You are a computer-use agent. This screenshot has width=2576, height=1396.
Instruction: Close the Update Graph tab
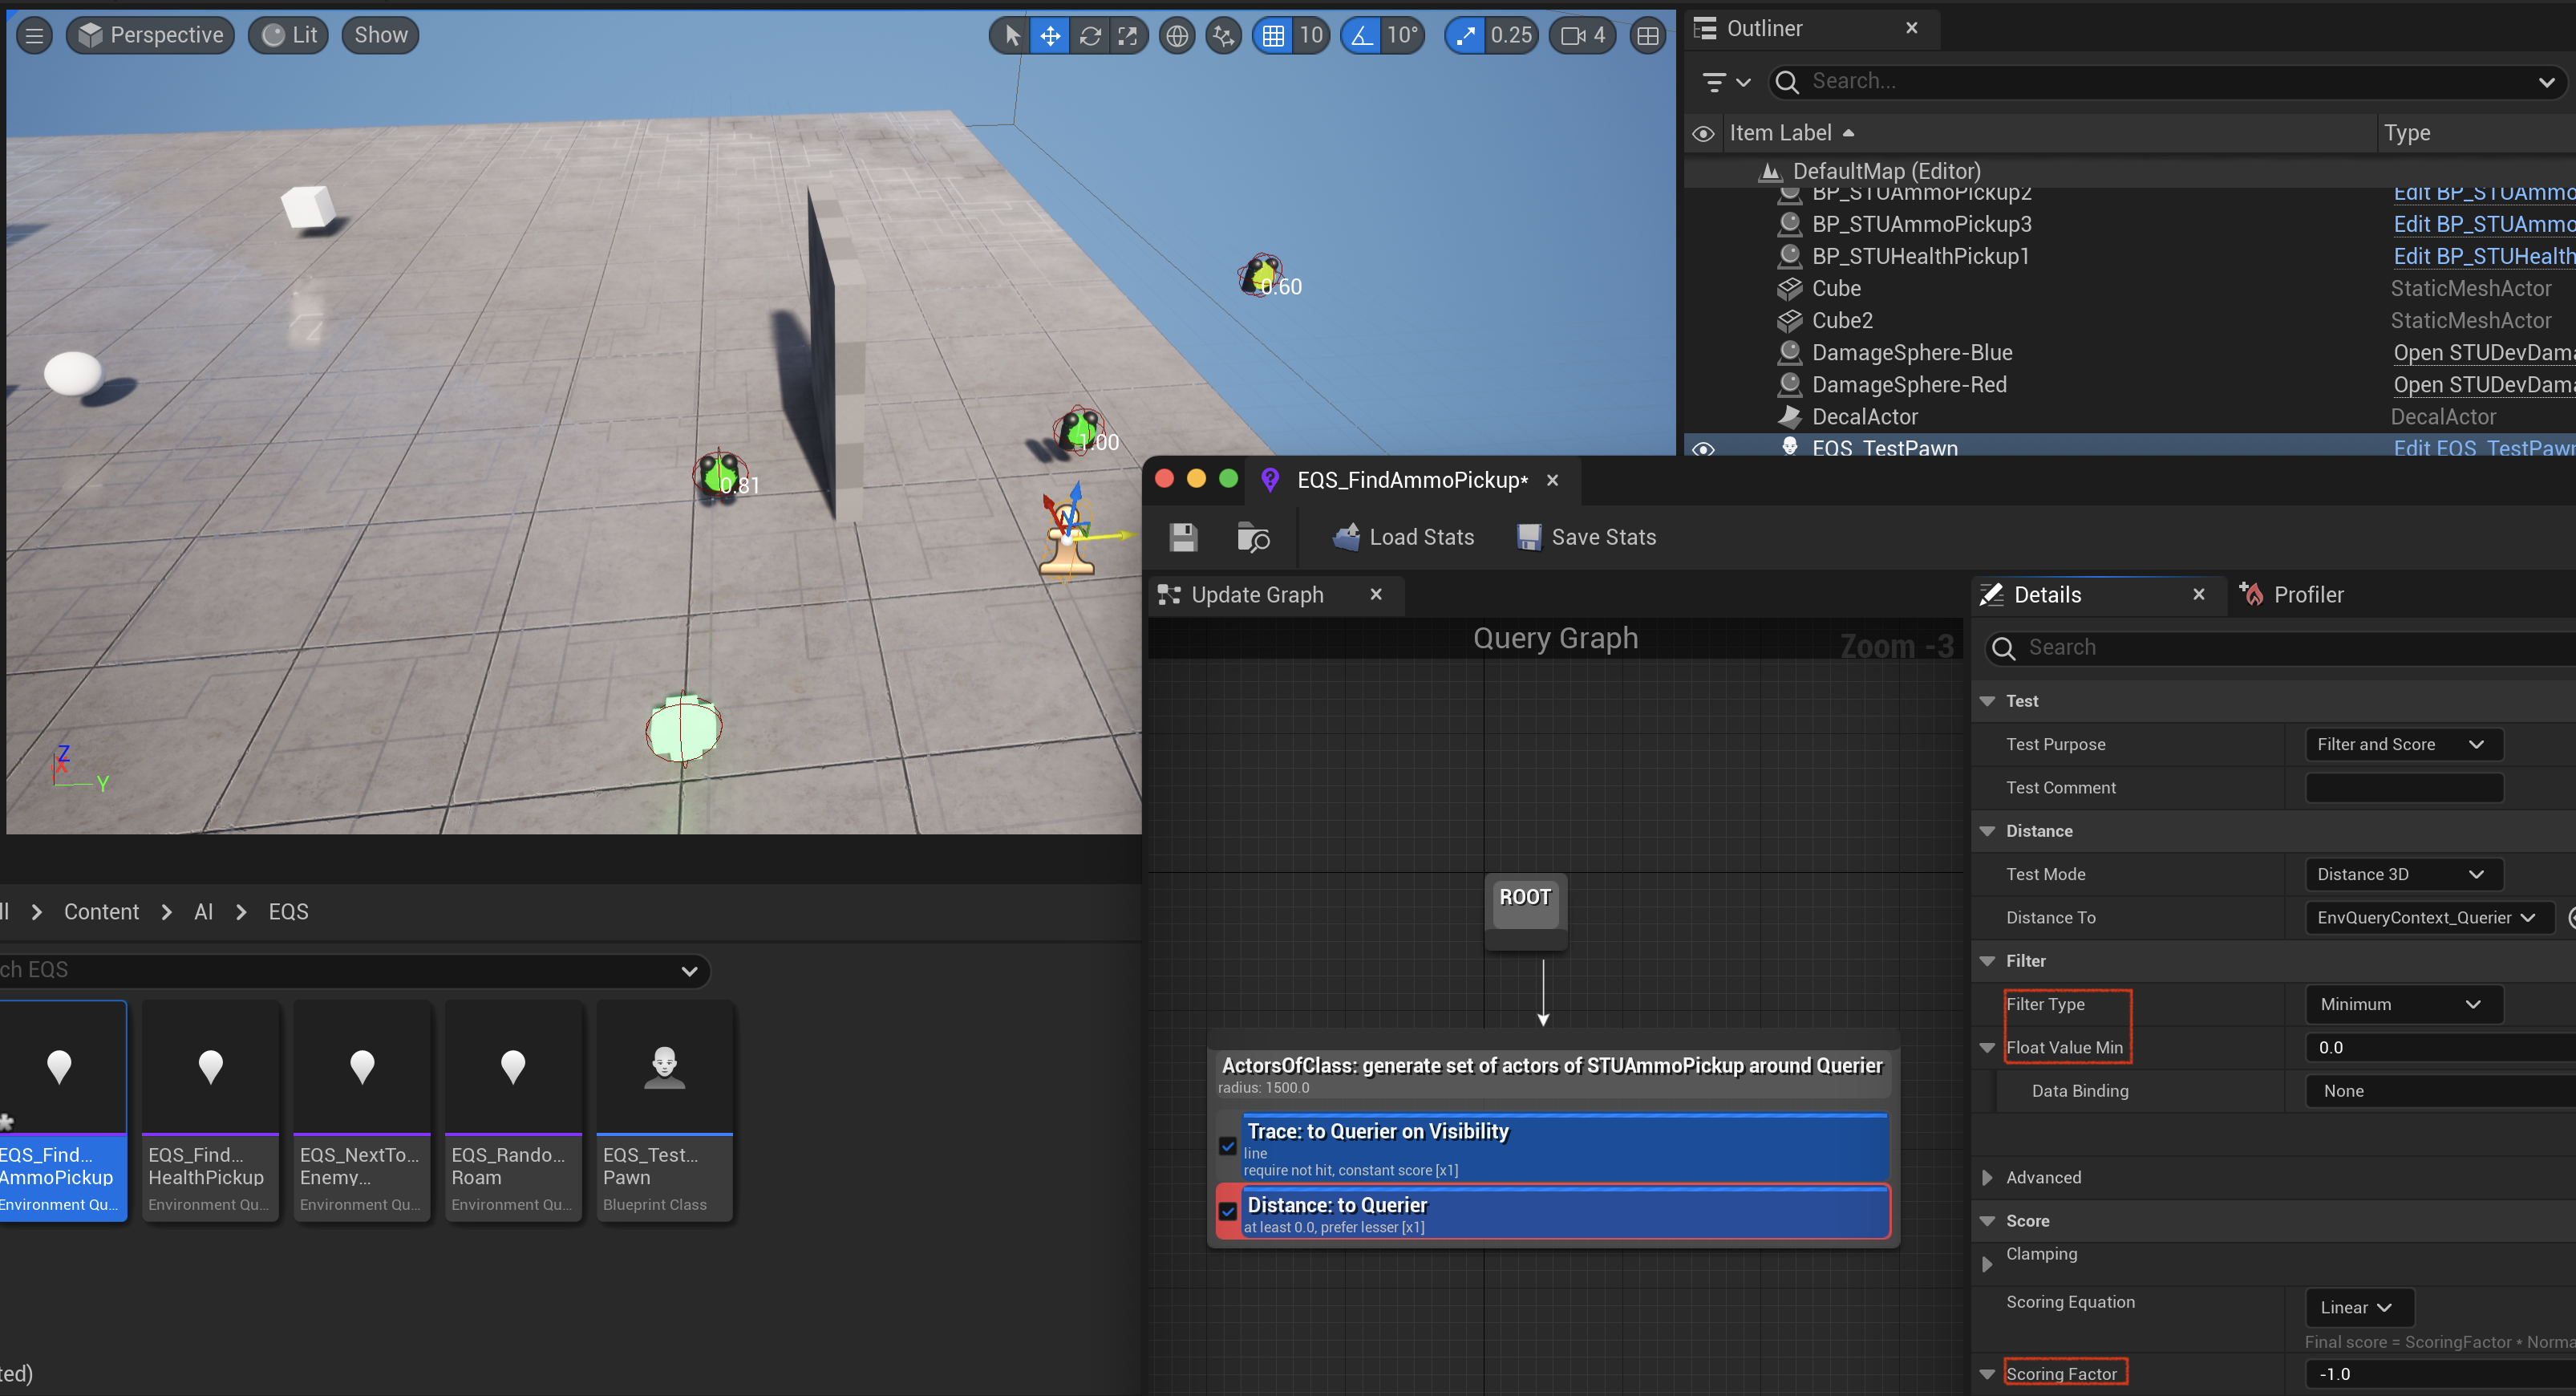pyautogui.click(x=1375, y=595)
